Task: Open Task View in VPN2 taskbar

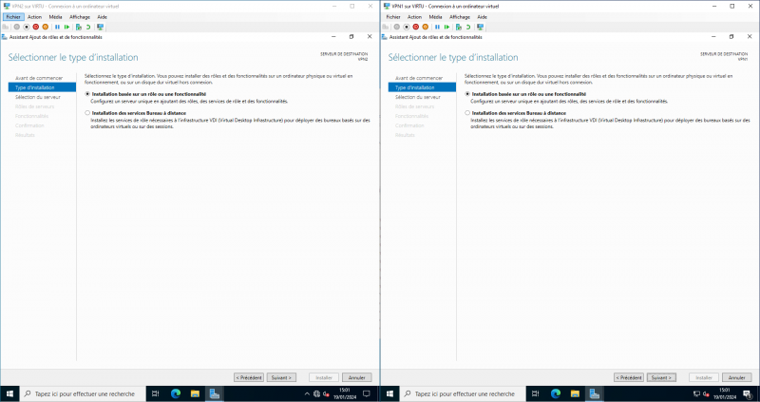Action: coord(155,393)
